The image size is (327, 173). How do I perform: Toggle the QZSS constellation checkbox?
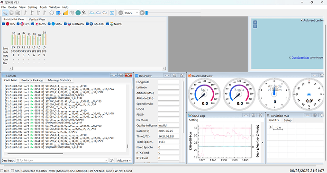coord(33,24)
